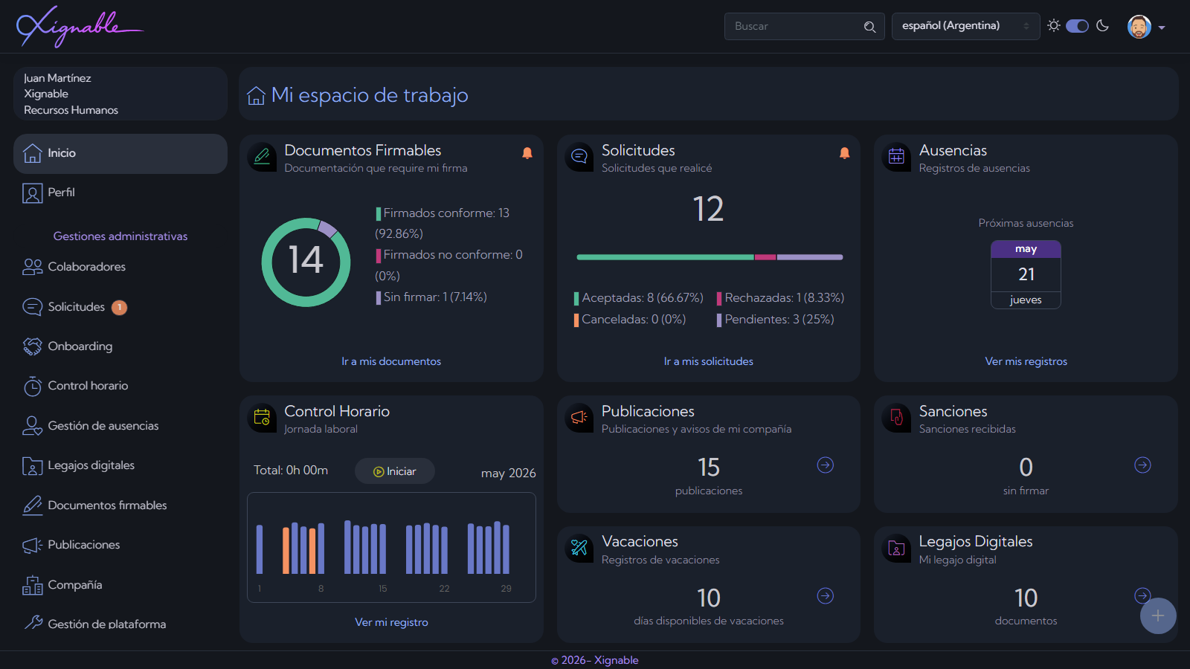
Task: Select the moon dark-mode icon
Action: [1103, 26]
